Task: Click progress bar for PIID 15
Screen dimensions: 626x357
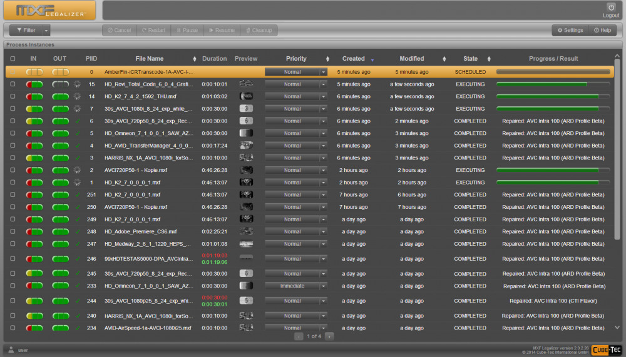Action: (553, 84)
